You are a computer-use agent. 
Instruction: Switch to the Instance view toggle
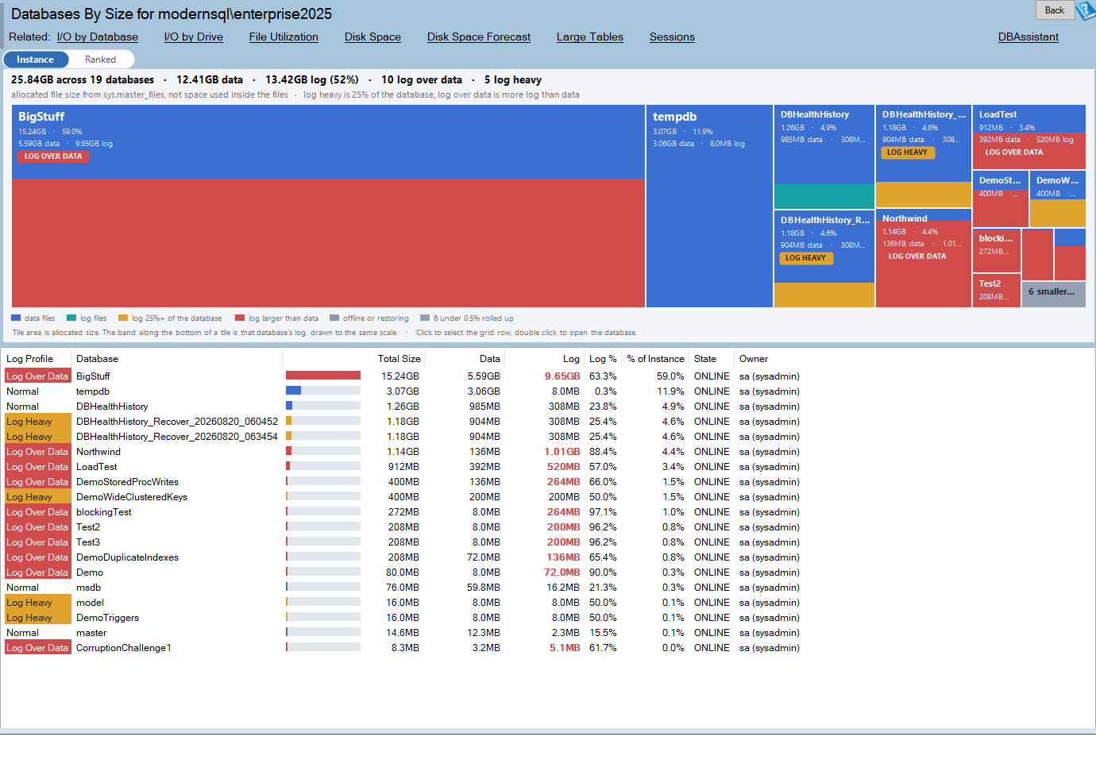coord(35,60)
